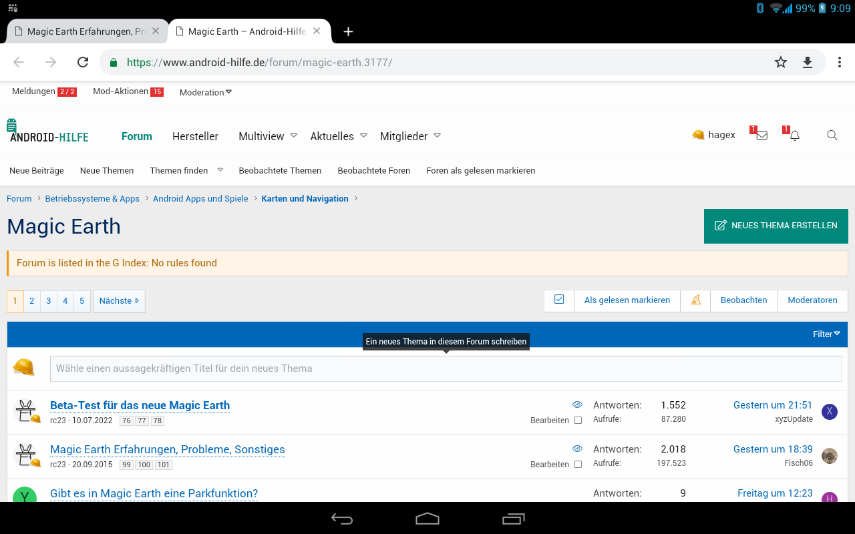Open Chrome's three-dot menu
Screen dimensions: 855x534
tap(839, 62)
